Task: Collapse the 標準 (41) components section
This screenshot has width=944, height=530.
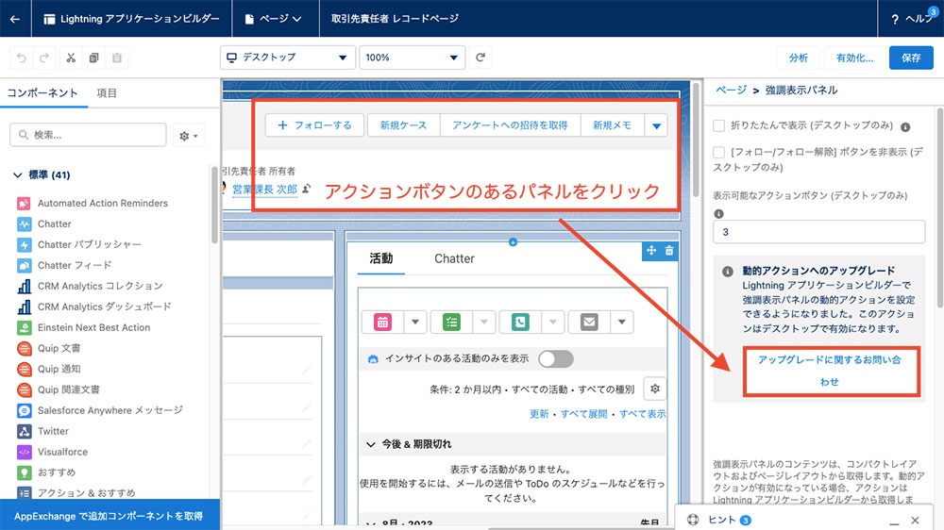Action: [x=18, y=174]
